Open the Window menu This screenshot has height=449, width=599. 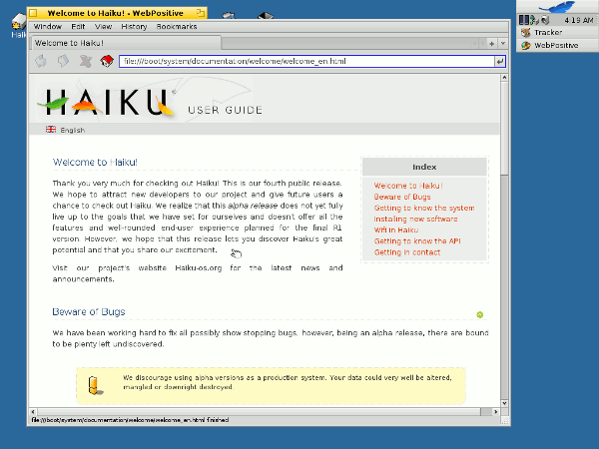coord(48,27)
